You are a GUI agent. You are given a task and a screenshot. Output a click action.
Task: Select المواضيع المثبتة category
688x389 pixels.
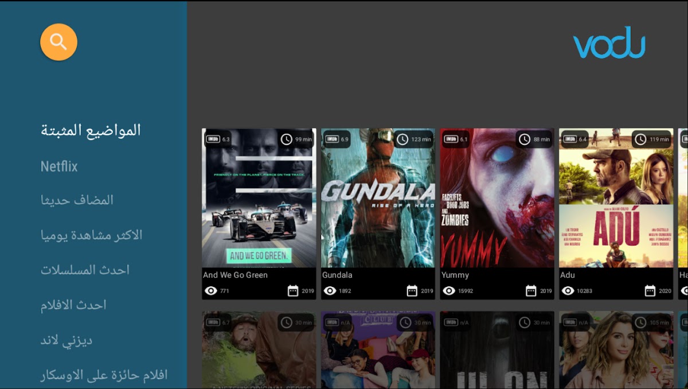pyautogui.click(x=91, y=130)
